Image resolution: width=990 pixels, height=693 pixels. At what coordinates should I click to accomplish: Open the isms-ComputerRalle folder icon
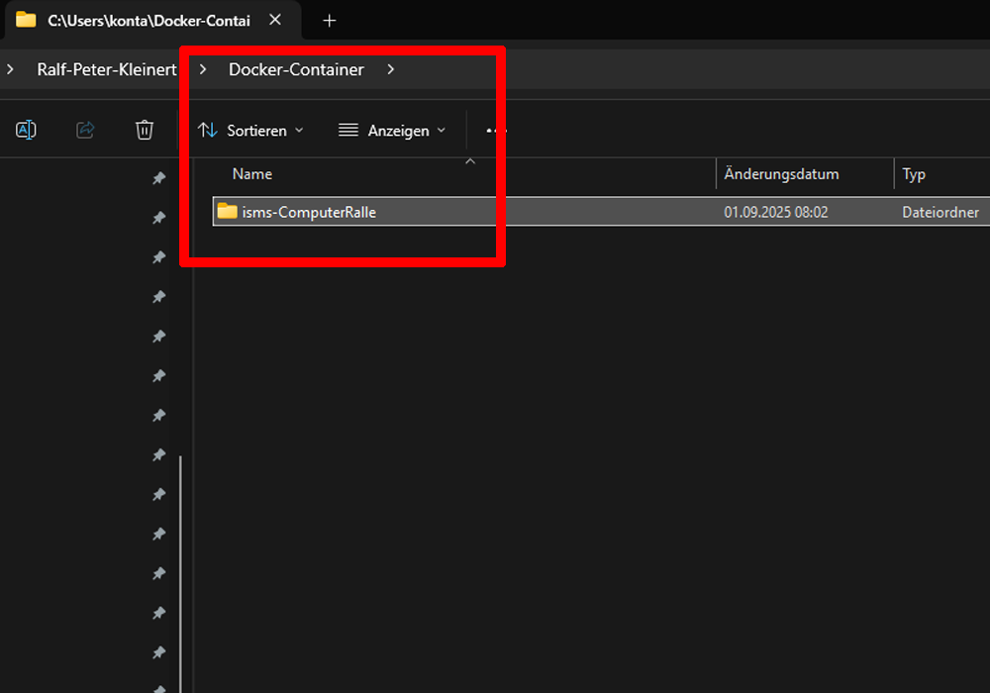[x=226, y=211]
